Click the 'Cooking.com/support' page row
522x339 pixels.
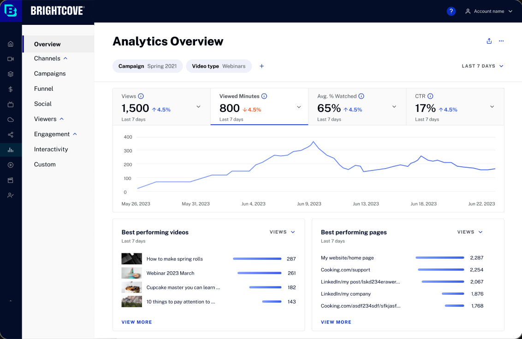(402, 270)
